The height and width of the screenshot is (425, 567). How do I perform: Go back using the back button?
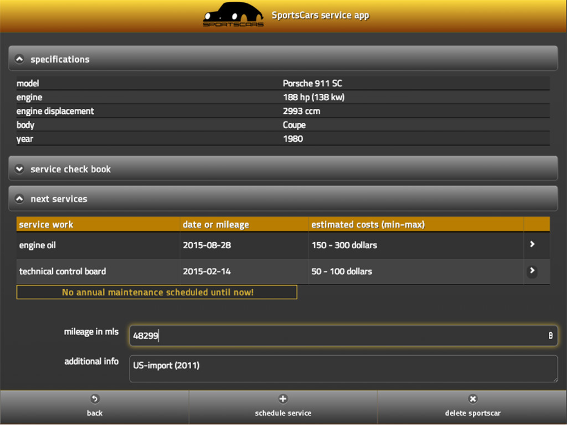pos(94,407)
